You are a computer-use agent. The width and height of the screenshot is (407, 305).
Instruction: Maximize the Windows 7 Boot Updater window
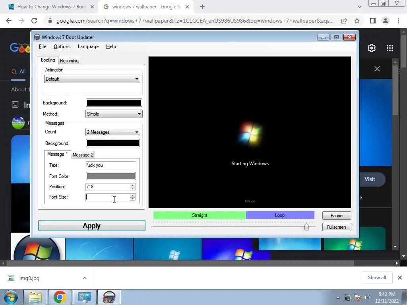tap(336, 37)
